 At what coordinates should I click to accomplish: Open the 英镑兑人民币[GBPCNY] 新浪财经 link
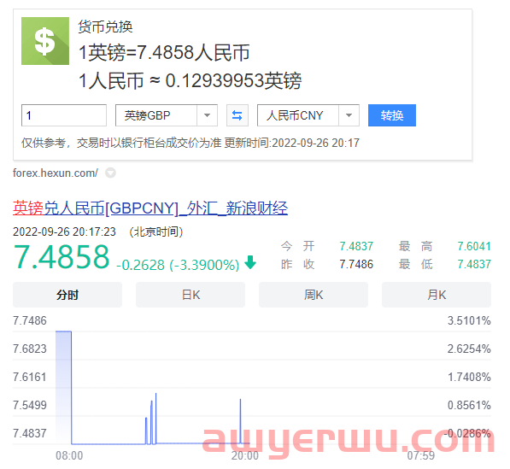[150, 208]
